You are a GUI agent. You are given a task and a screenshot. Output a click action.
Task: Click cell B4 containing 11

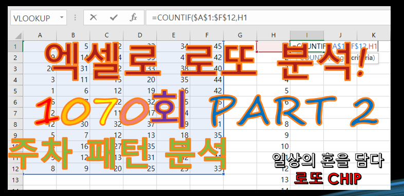coord(73,80)
